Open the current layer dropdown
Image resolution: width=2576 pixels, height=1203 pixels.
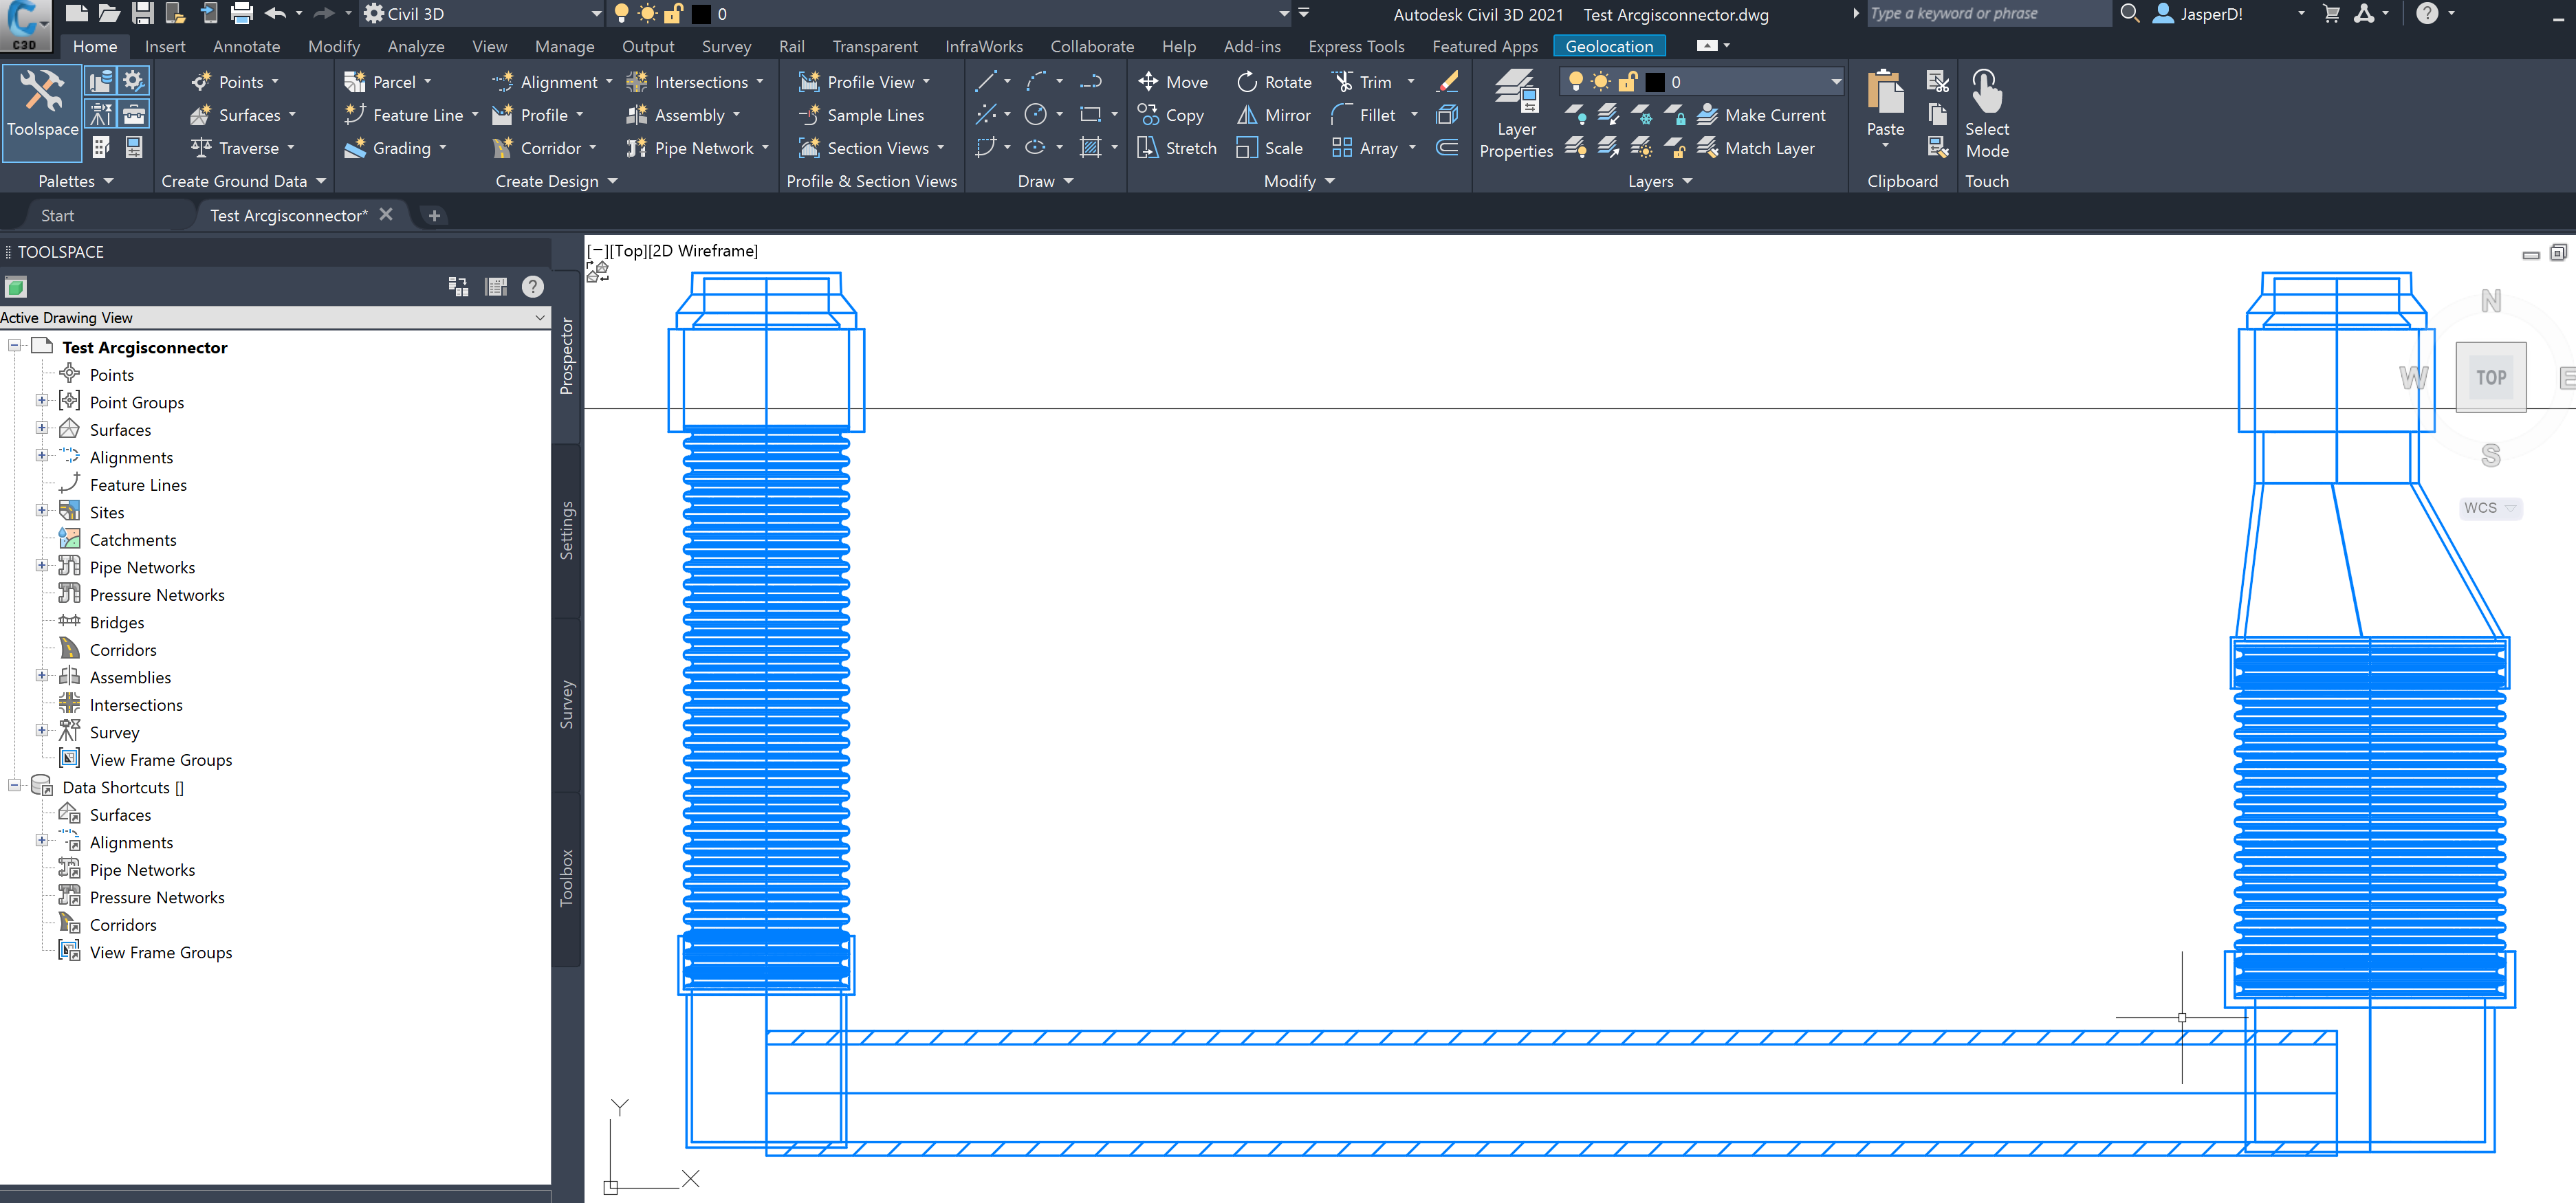pos(1835,81)
